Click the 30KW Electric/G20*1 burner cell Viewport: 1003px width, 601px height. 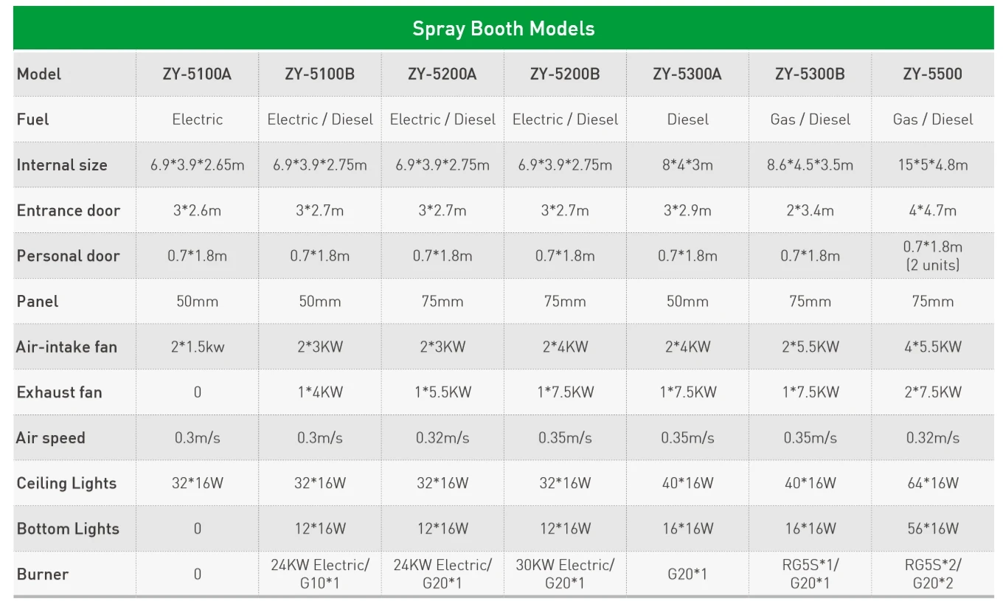pos(565,574)
